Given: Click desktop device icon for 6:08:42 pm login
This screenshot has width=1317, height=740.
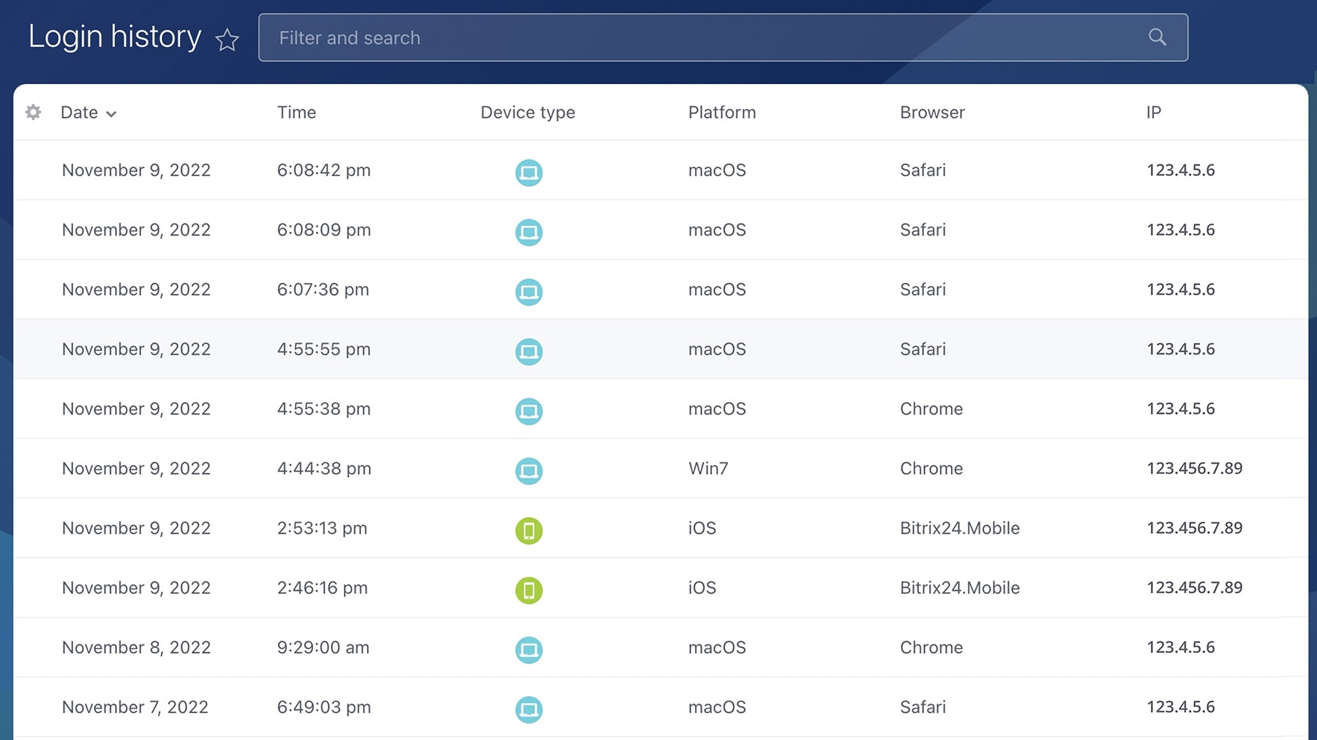Looking at the screenshot, I should click(x=528, y=173).
